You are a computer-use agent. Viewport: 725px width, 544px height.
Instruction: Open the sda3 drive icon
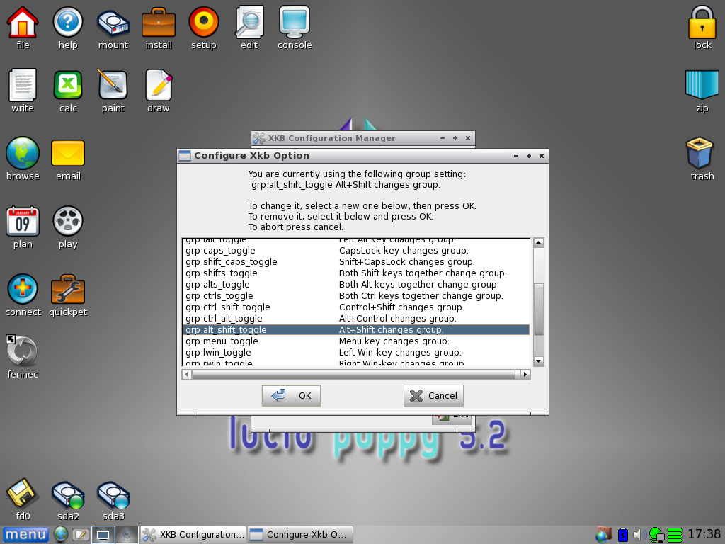(113, 495)
